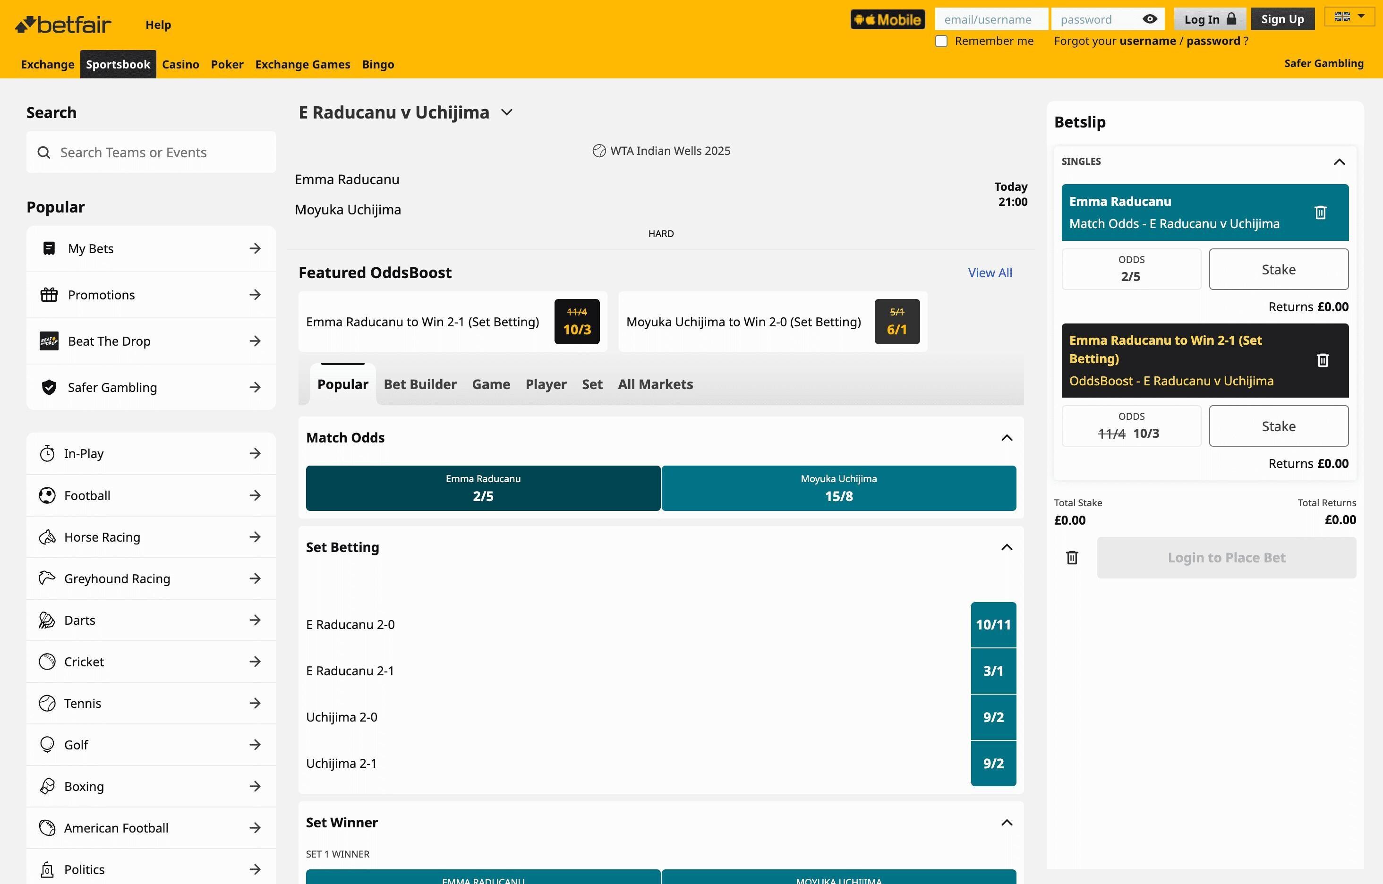Focus Search Teams or Events field
This screenshot has height=884, width=1383.
(x=151, y=153)
